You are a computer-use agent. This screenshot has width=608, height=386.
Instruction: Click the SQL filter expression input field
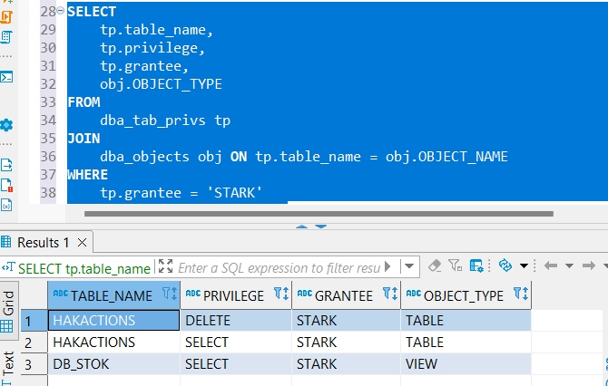click(x=277, y=267)
